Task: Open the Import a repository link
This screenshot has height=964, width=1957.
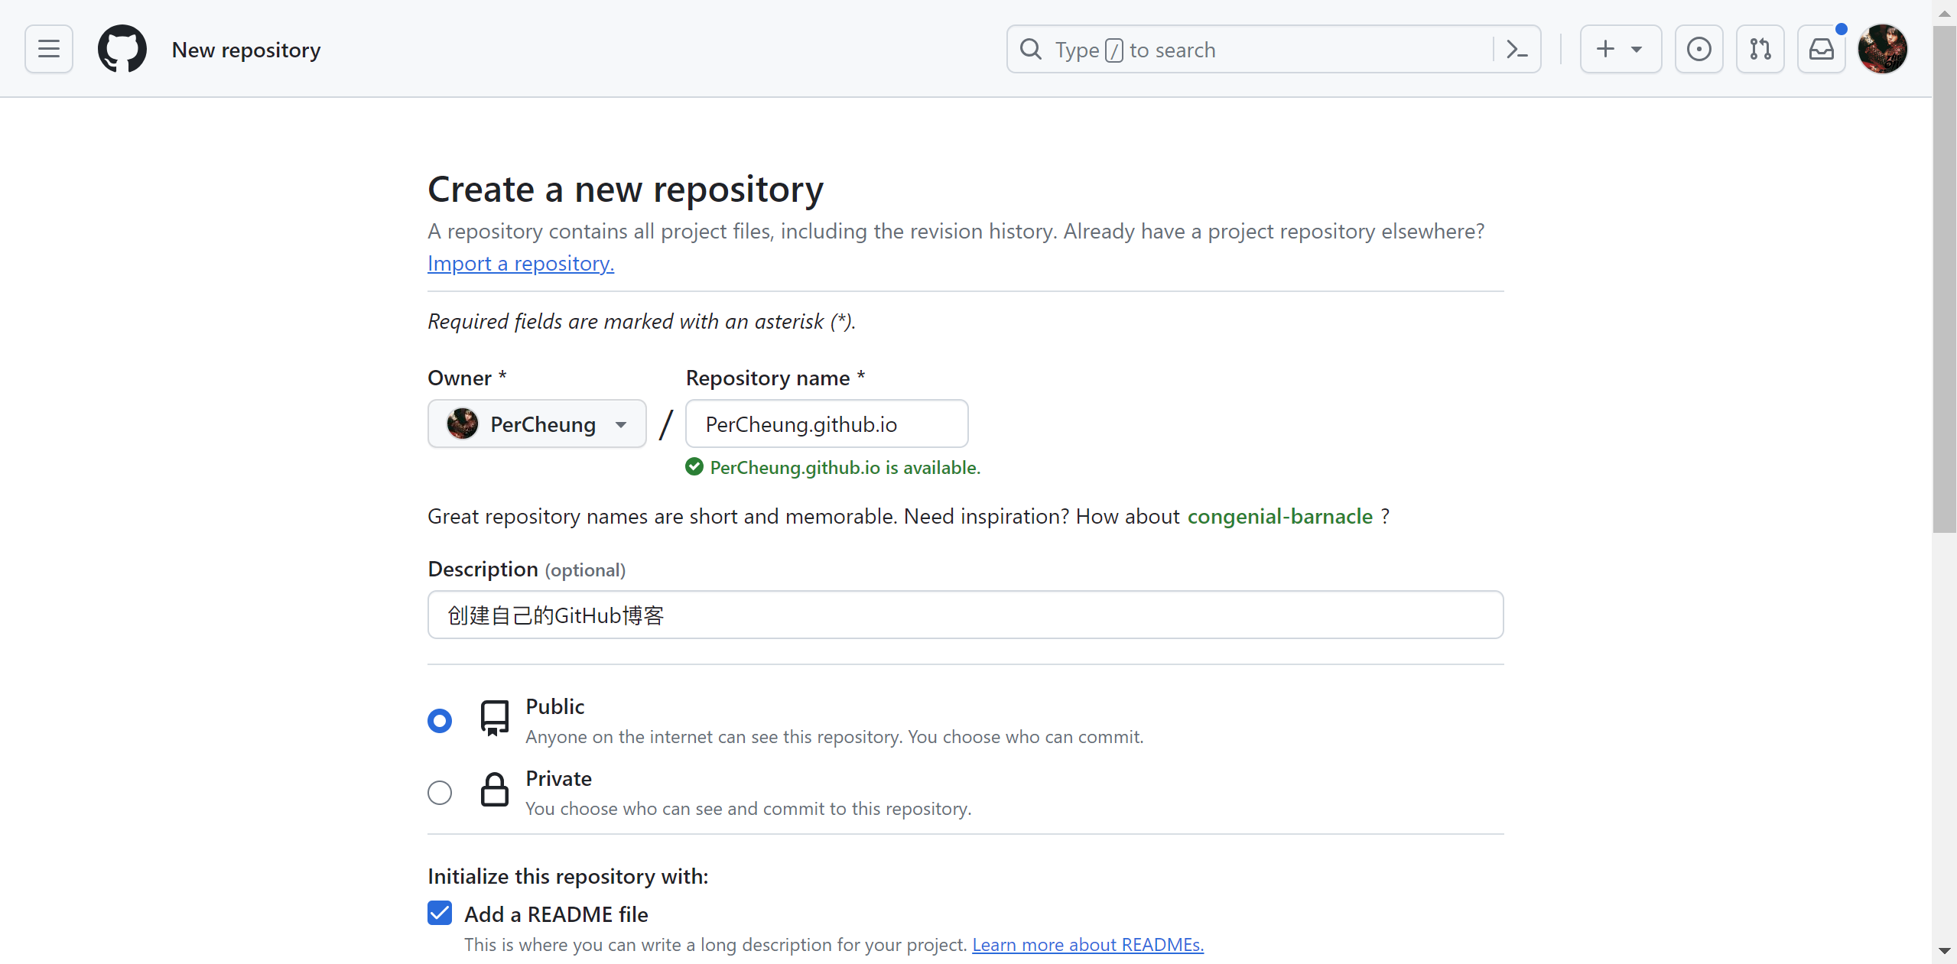Action: 520,263
